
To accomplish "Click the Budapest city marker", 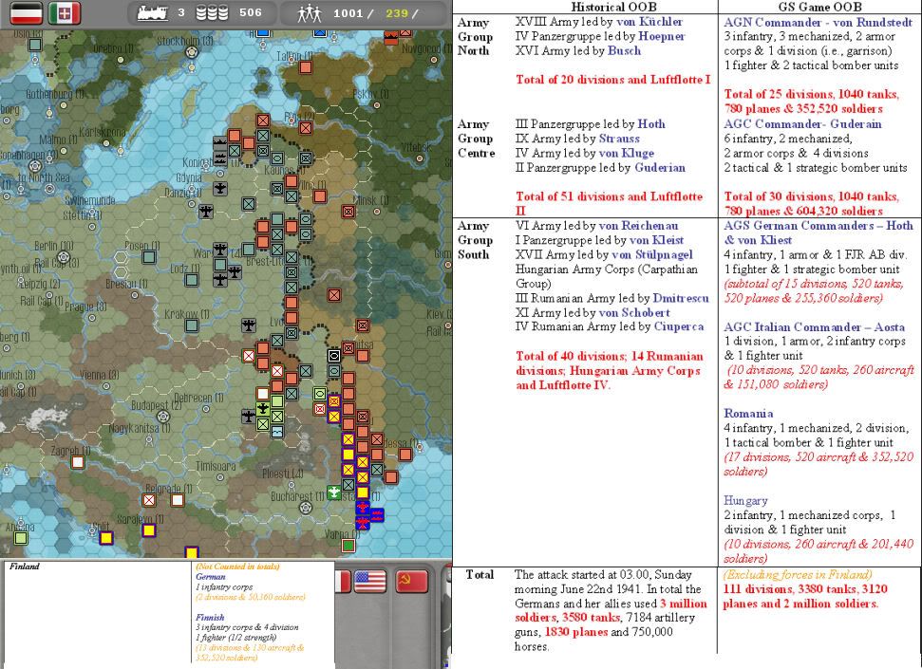I will (164, 415).
